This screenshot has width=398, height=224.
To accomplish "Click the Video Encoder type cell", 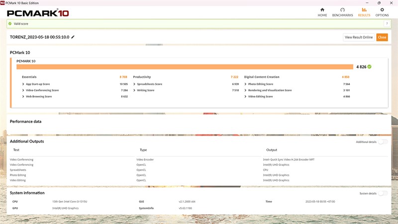I will pyautogui.click(x=145, y=159).
